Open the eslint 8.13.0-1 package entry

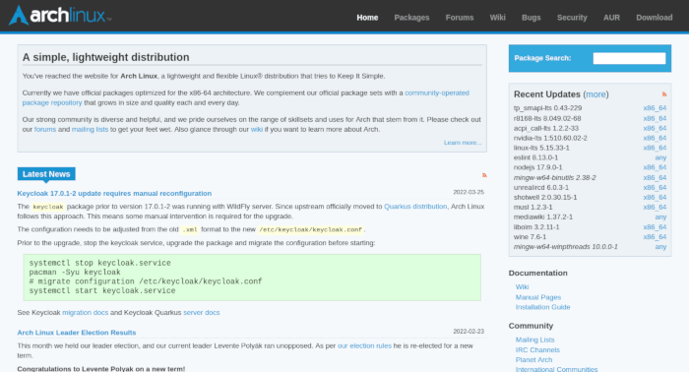click(535, 157)
